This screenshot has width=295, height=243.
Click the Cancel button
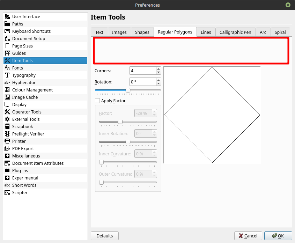(x=248, y=236)
